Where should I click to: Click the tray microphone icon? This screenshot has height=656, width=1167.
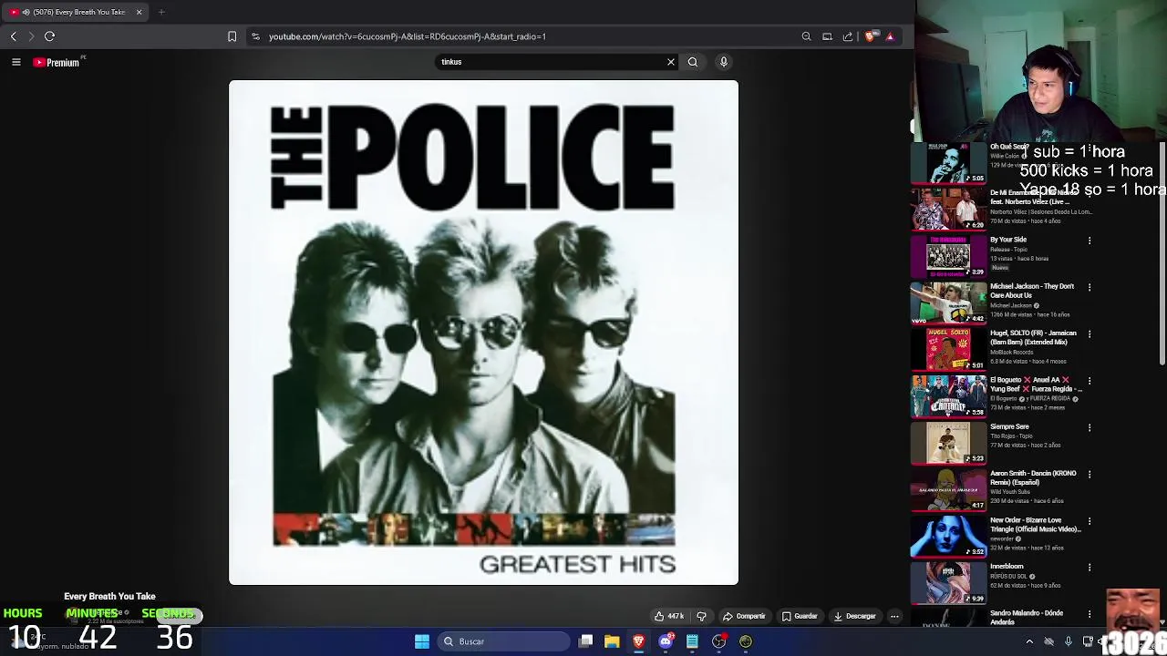1069,641
